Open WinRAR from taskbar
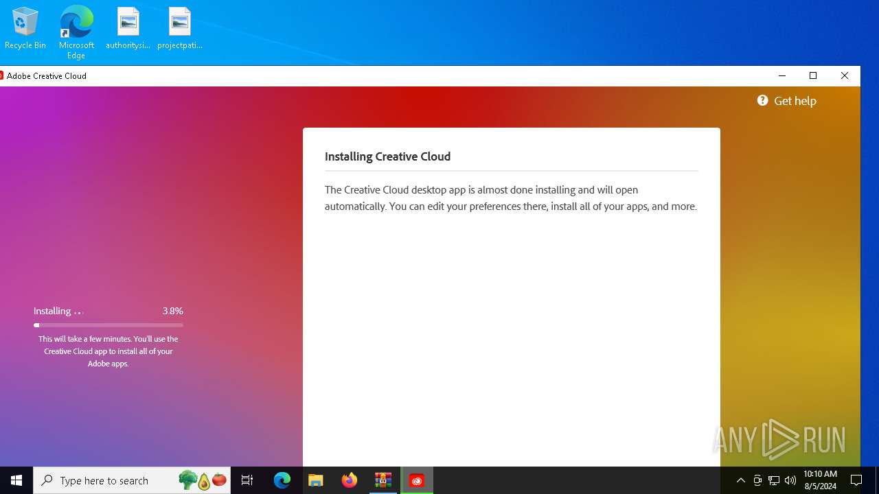The image size is (879, 494). (x=383, y=480)
